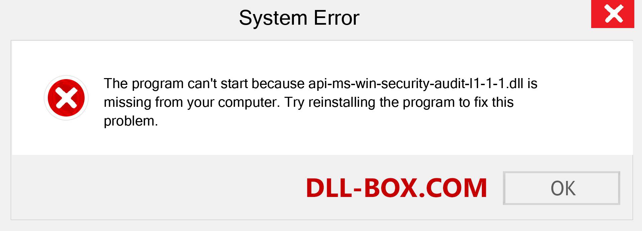Close the System Error dialog with the red X
The height and width of the screenshot is (231, 642).
[613, 14]
